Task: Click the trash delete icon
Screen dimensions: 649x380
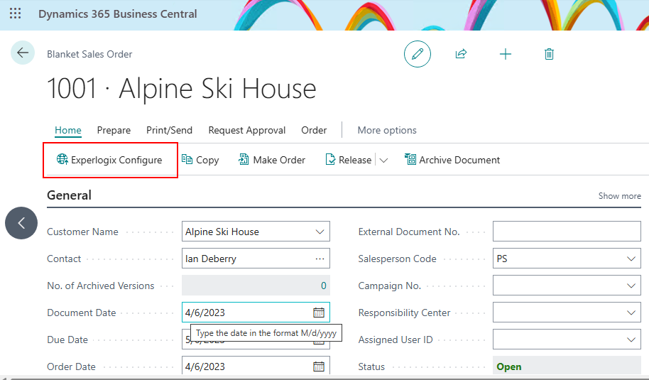Action: 549,54
